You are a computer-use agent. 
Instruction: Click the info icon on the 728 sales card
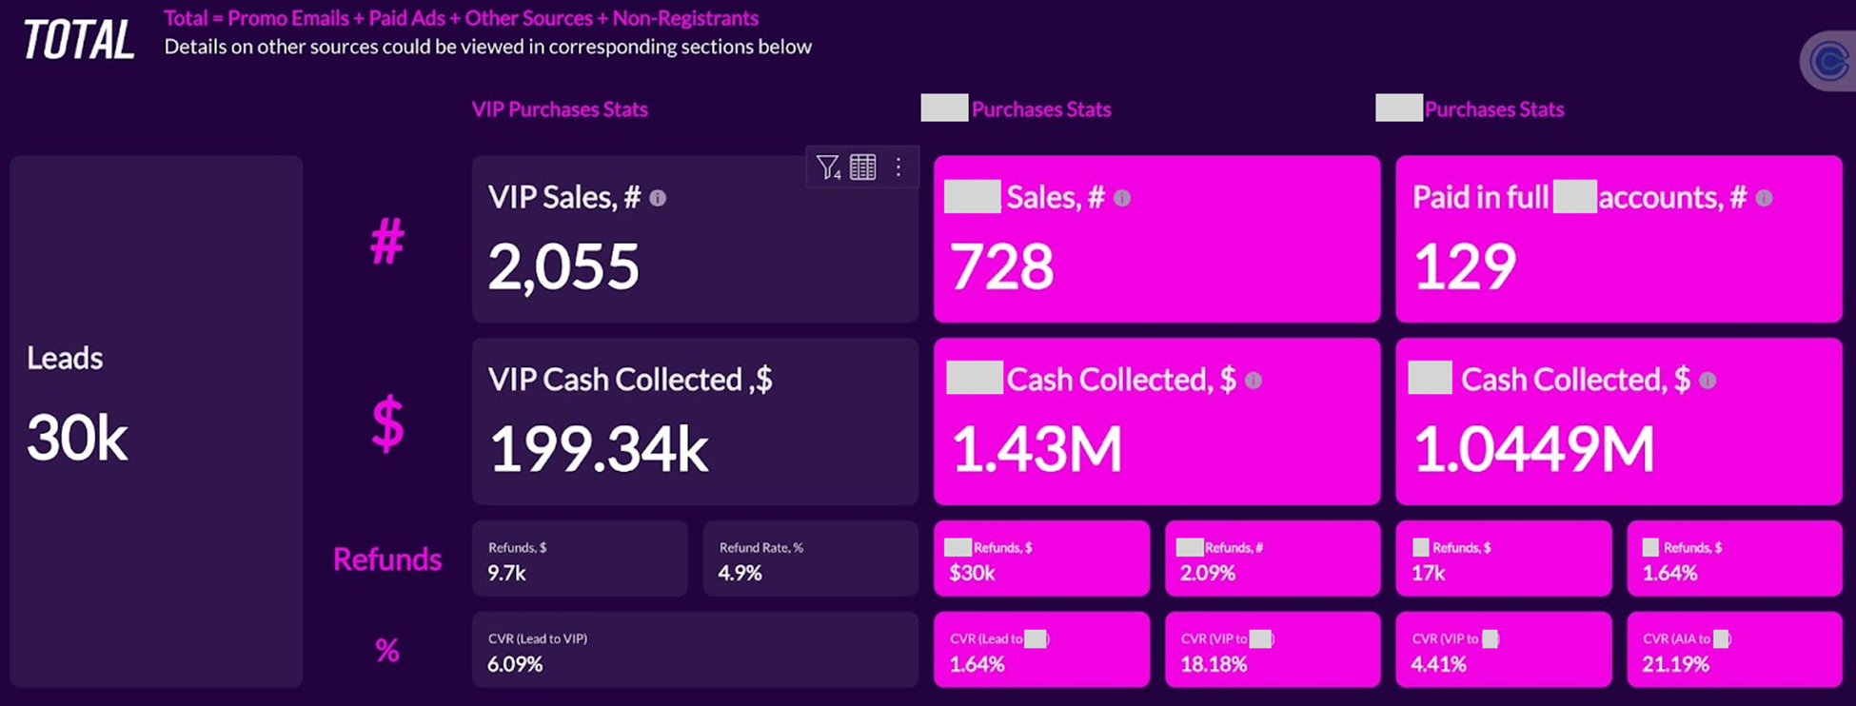click(x=1122, y=198)
